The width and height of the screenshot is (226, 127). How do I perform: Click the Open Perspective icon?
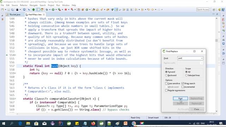(x=214, y=10)
